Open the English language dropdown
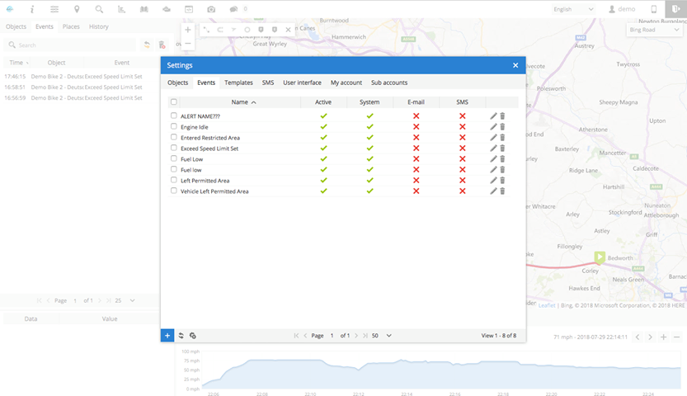Screen dimensions: 687x396 tap(573, 9)
